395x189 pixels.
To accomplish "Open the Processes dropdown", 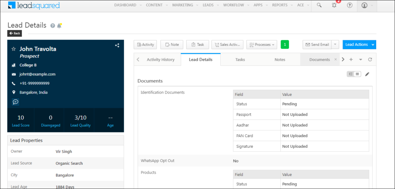I will 262,45.
